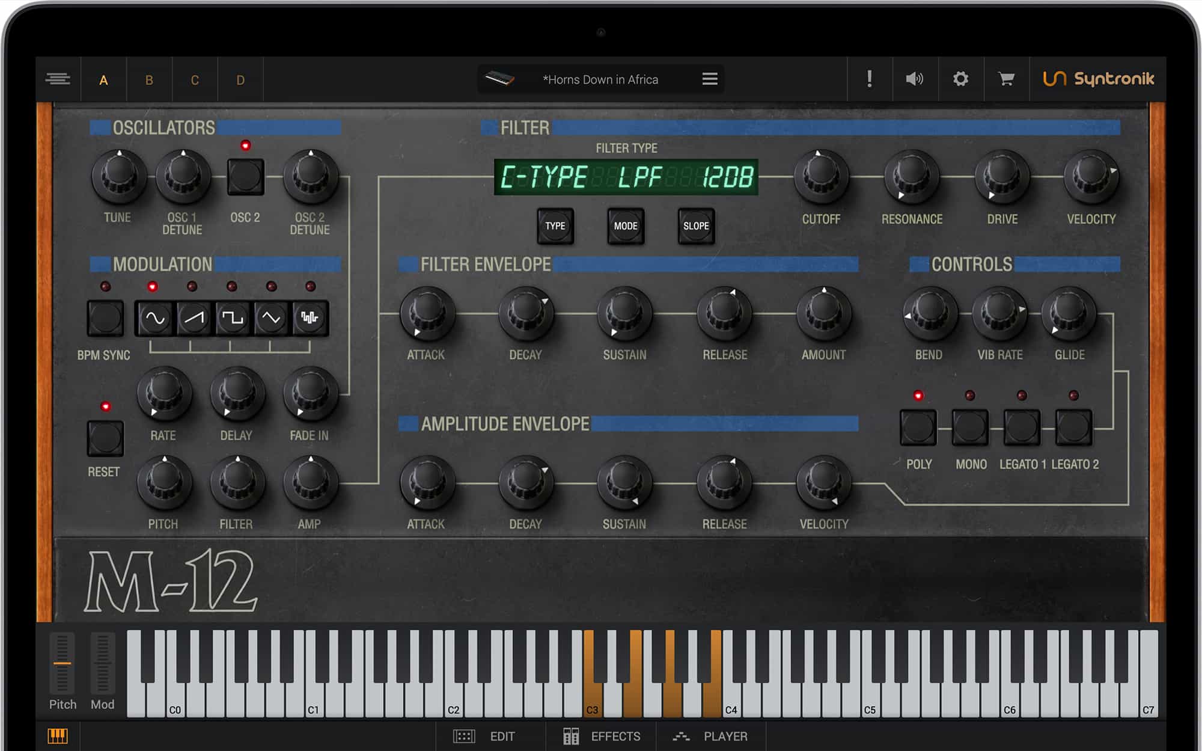This screenshot has width=1202, height=751.
Task: Click the OSC 2 DETUNE knob
Action: (311, 176)
